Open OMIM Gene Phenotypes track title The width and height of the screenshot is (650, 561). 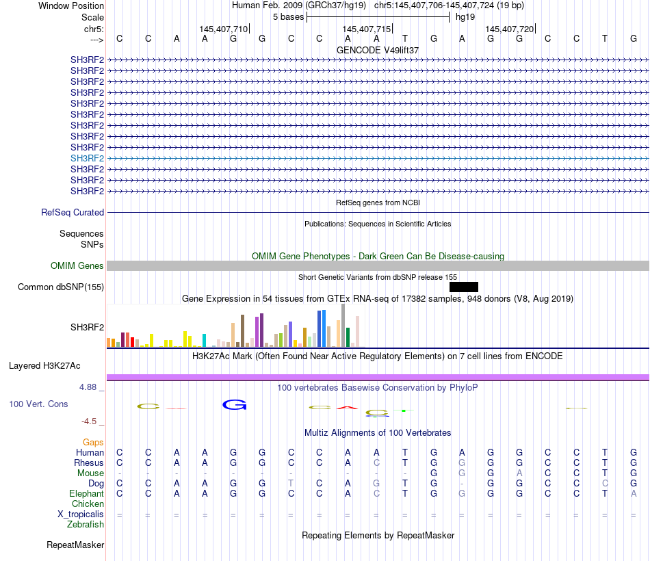click(x=378, y=257)
